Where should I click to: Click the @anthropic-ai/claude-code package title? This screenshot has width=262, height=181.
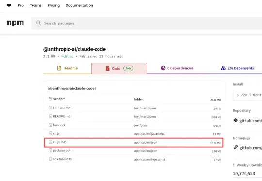(x=74, y=49)
